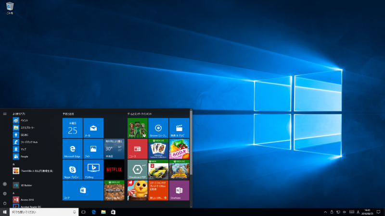Open the Action Center notification icon

point(378,212)
